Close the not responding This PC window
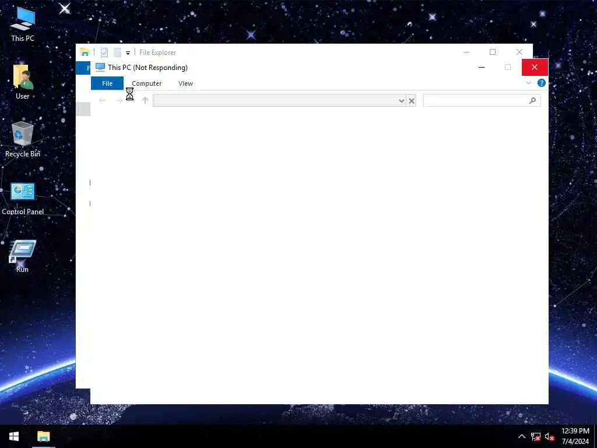 pos(535,68)
